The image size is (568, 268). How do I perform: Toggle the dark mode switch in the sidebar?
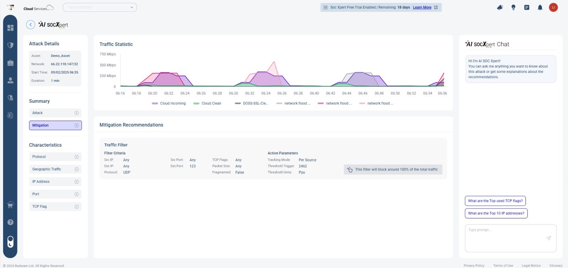tap(10, 242)
